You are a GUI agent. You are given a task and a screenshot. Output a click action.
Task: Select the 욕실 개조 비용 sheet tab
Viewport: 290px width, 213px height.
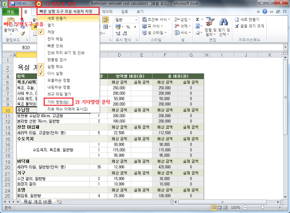[38, 202]
